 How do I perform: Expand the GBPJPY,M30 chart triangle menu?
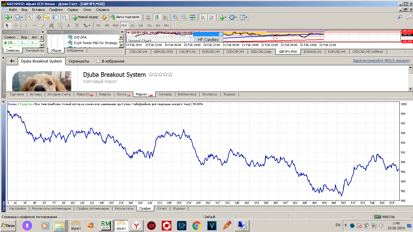(x=128, y=33)
